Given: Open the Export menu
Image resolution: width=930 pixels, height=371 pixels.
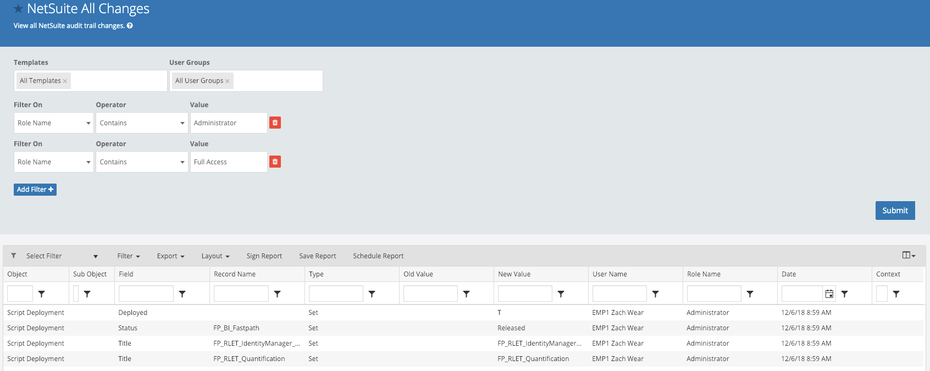Looking at the screenshot, I should point(170,256).
